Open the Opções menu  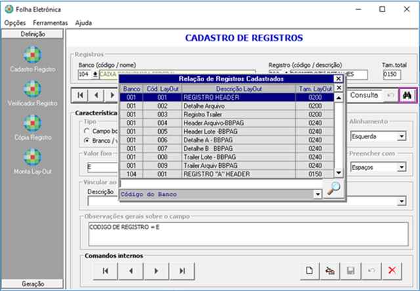tap(15, 23)
